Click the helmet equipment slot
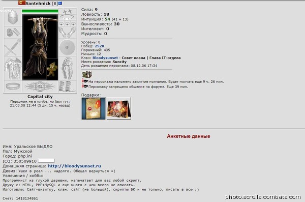305x202 pixels. point(13,17)
